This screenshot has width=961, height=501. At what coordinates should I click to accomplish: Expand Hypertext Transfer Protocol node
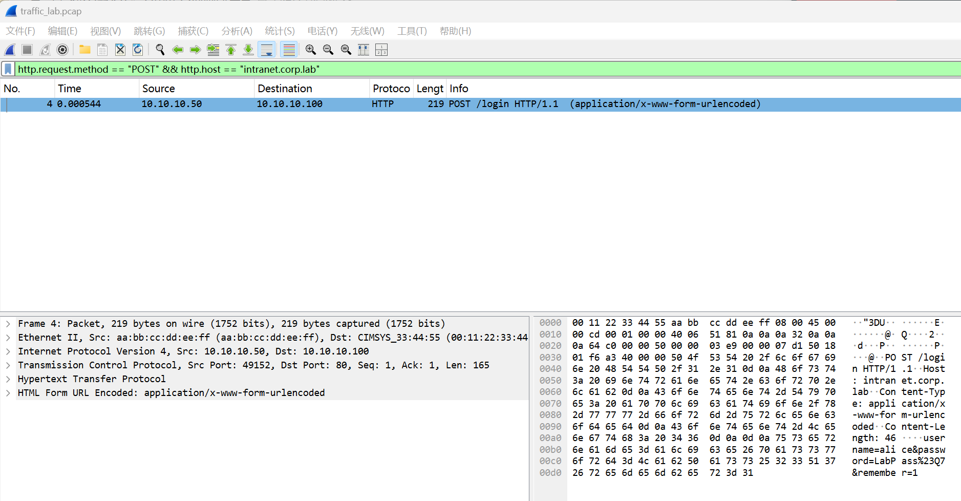coord(8,379)
